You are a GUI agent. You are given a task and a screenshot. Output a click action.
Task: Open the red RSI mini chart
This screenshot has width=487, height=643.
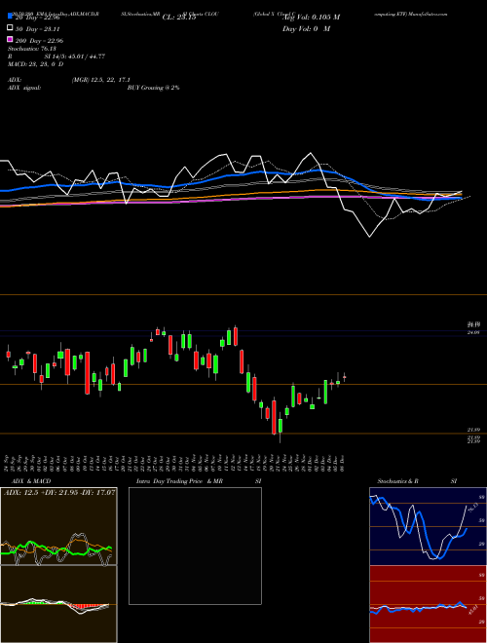428,604
